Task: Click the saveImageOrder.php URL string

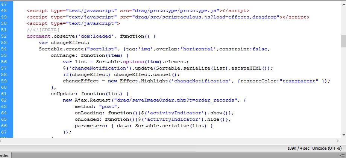Action: (x=175, y=100)
